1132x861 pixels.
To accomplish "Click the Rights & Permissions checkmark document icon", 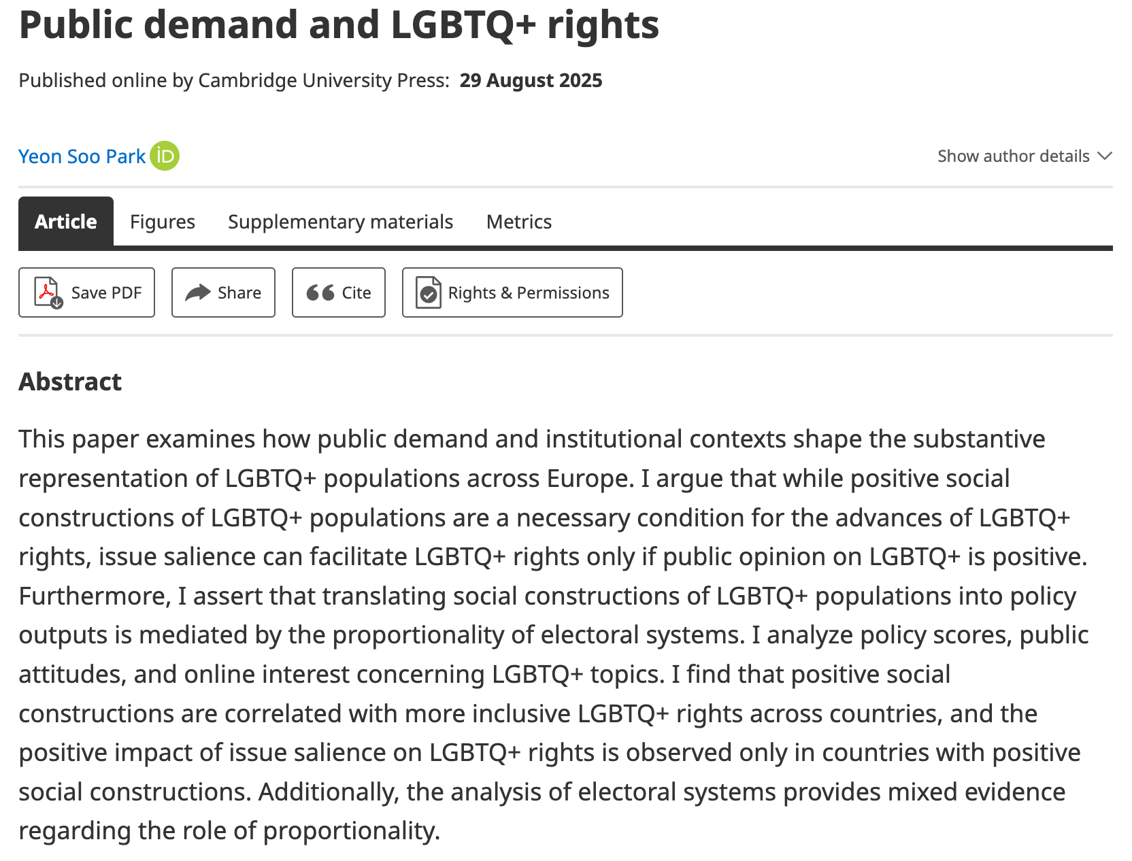I will tap(429, 292).
